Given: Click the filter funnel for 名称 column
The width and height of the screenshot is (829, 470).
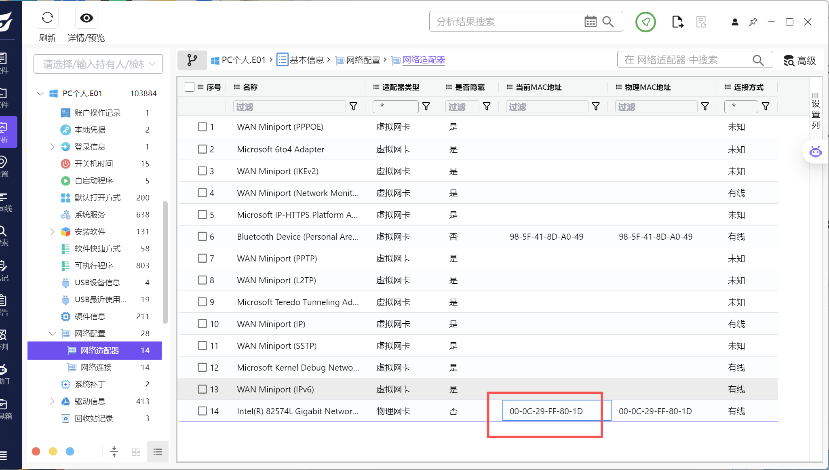Looking at the screenshot, I should pos(353,106).
